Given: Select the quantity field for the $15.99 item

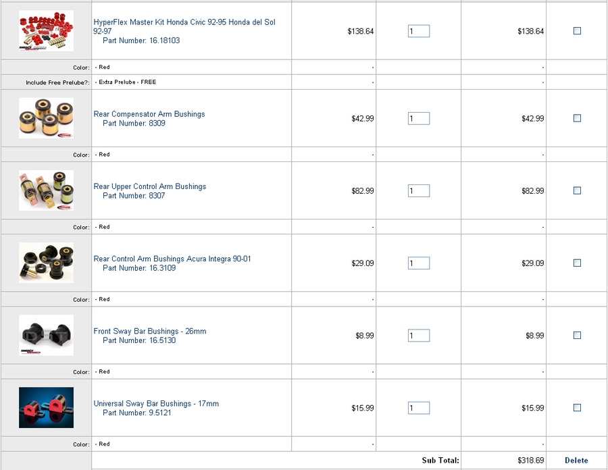Looking at the screenshot, I should tap(419, 408).
